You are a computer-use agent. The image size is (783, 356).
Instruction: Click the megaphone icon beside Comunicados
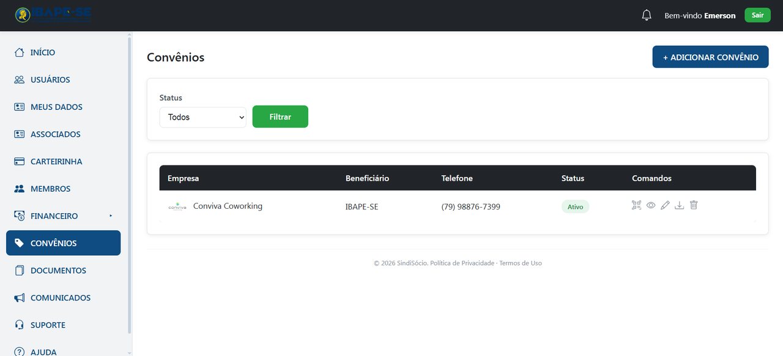click(x=20, y=298)
